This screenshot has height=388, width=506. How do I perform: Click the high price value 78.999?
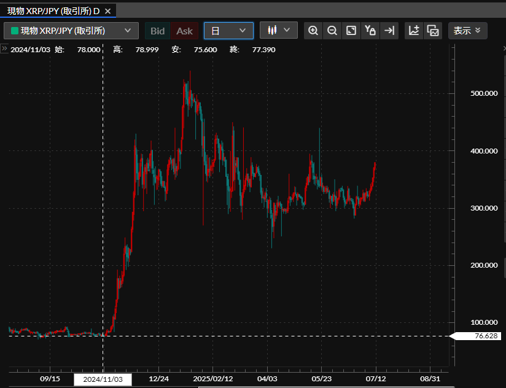pyautogui.click(x=147, y=50)
